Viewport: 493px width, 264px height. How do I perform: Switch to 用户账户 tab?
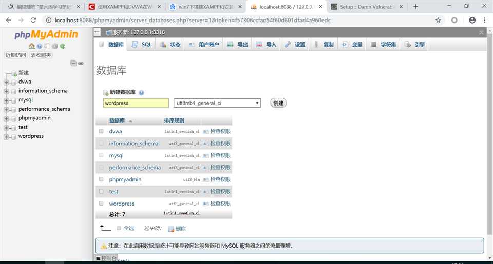coord(204,45)
